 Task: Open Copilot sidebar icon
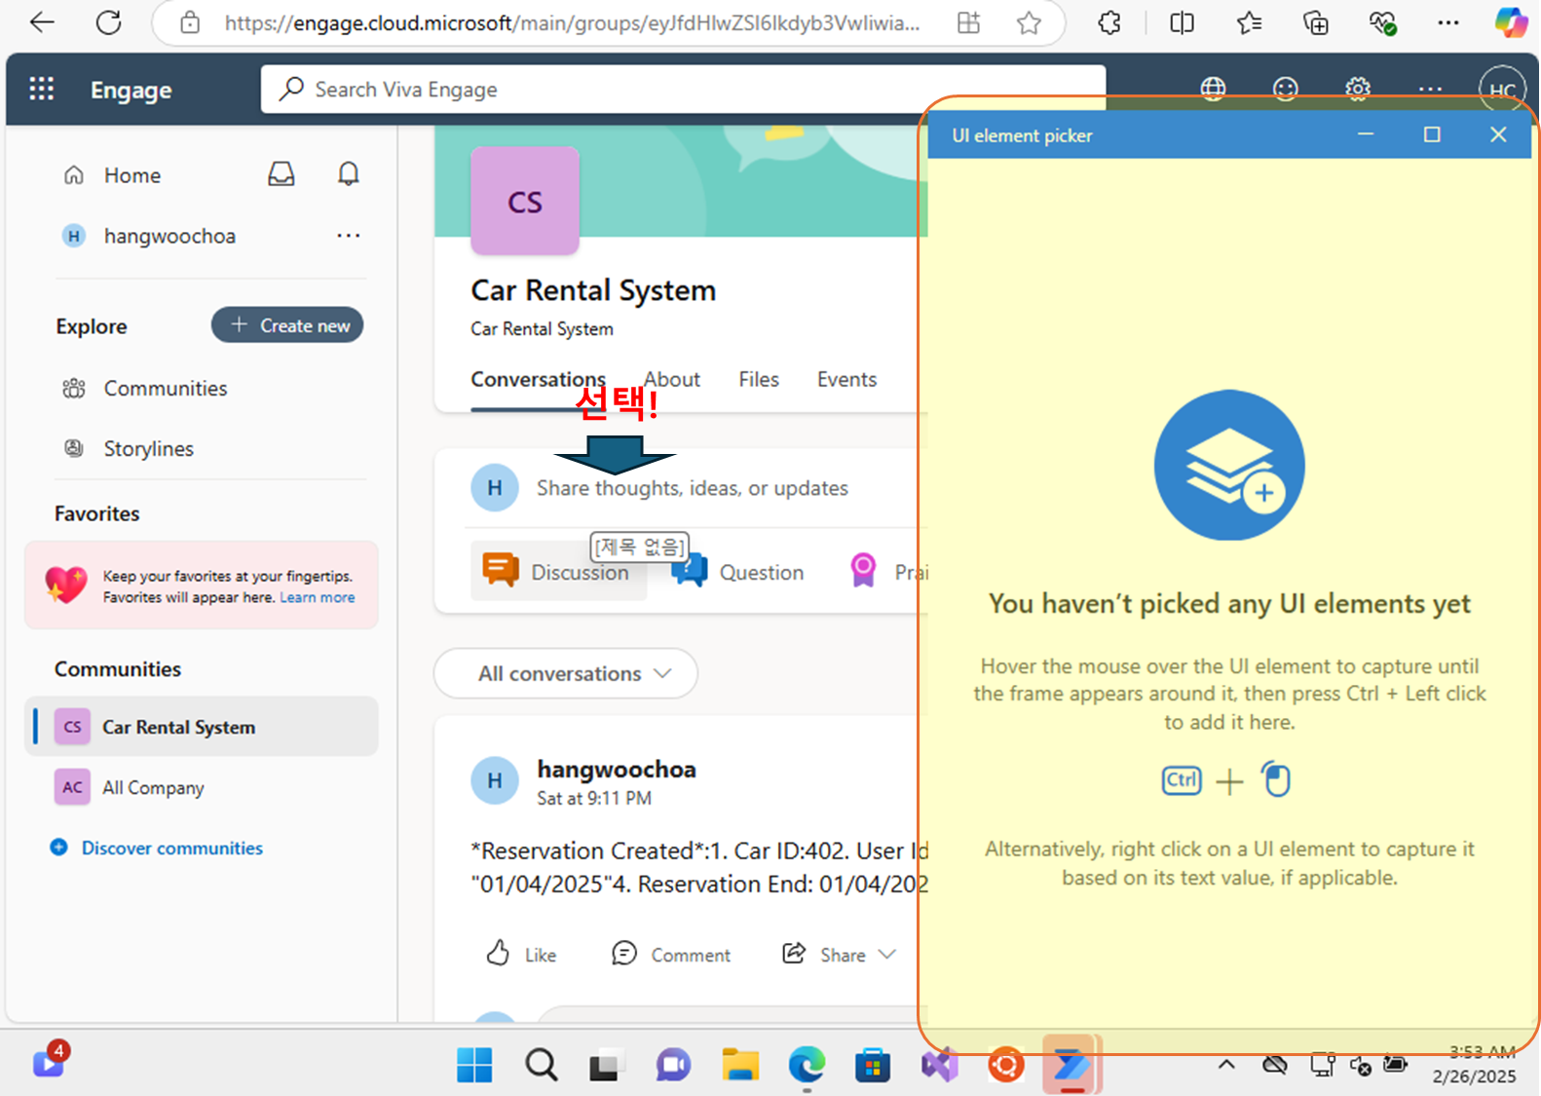[1511, 22]
